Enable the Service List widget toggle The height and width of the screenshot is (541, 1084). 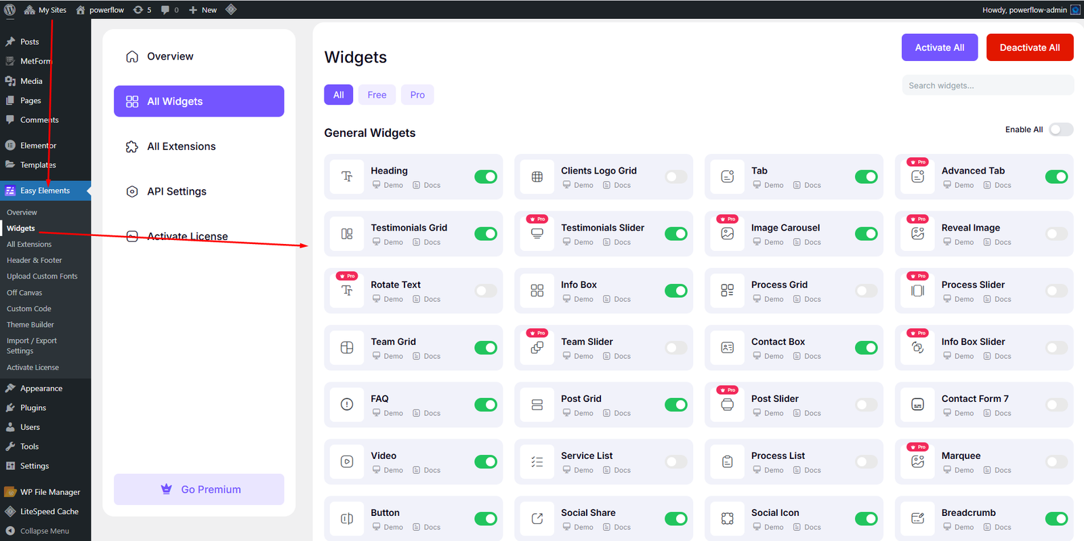click(x=676, y=462)
